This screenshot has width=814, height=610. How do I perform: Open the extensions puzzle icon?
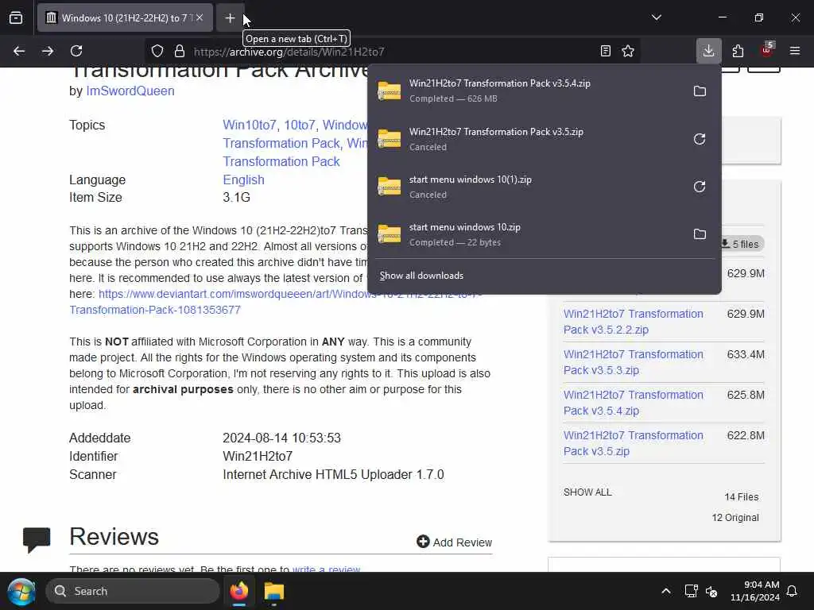(738, 51)
